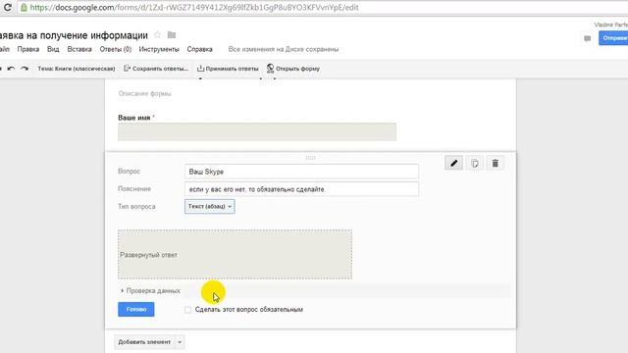Click the Добавить элемент button
This screenshot has height=353, width=628.
(144, 342)
